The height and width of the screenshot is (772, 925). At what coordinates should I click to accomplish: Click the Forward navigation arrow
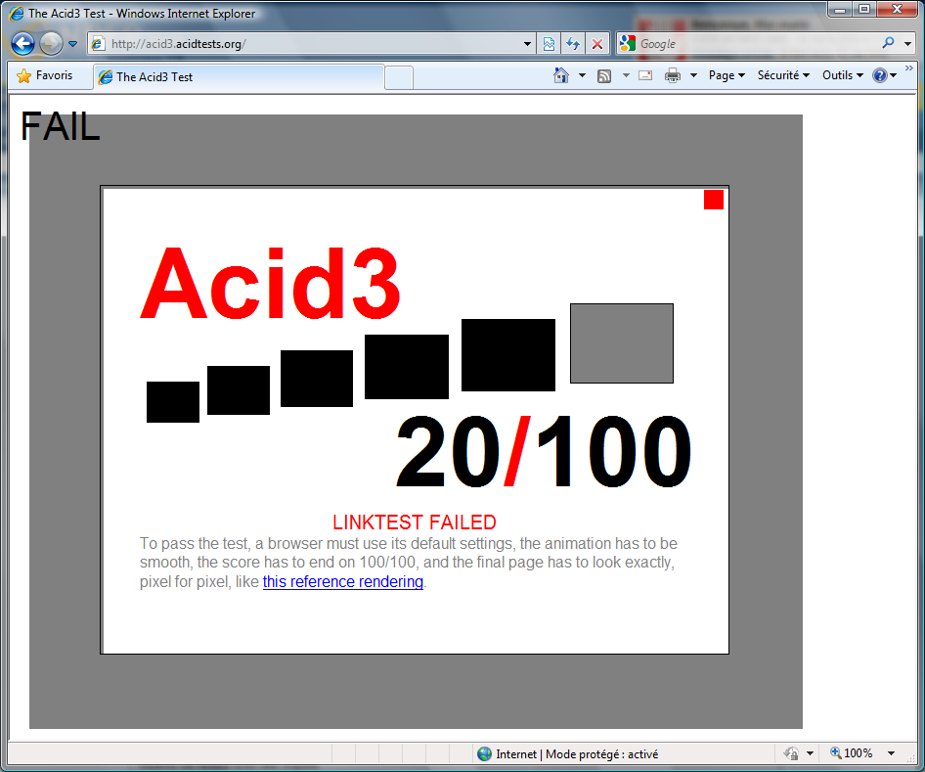coord(51,44)
